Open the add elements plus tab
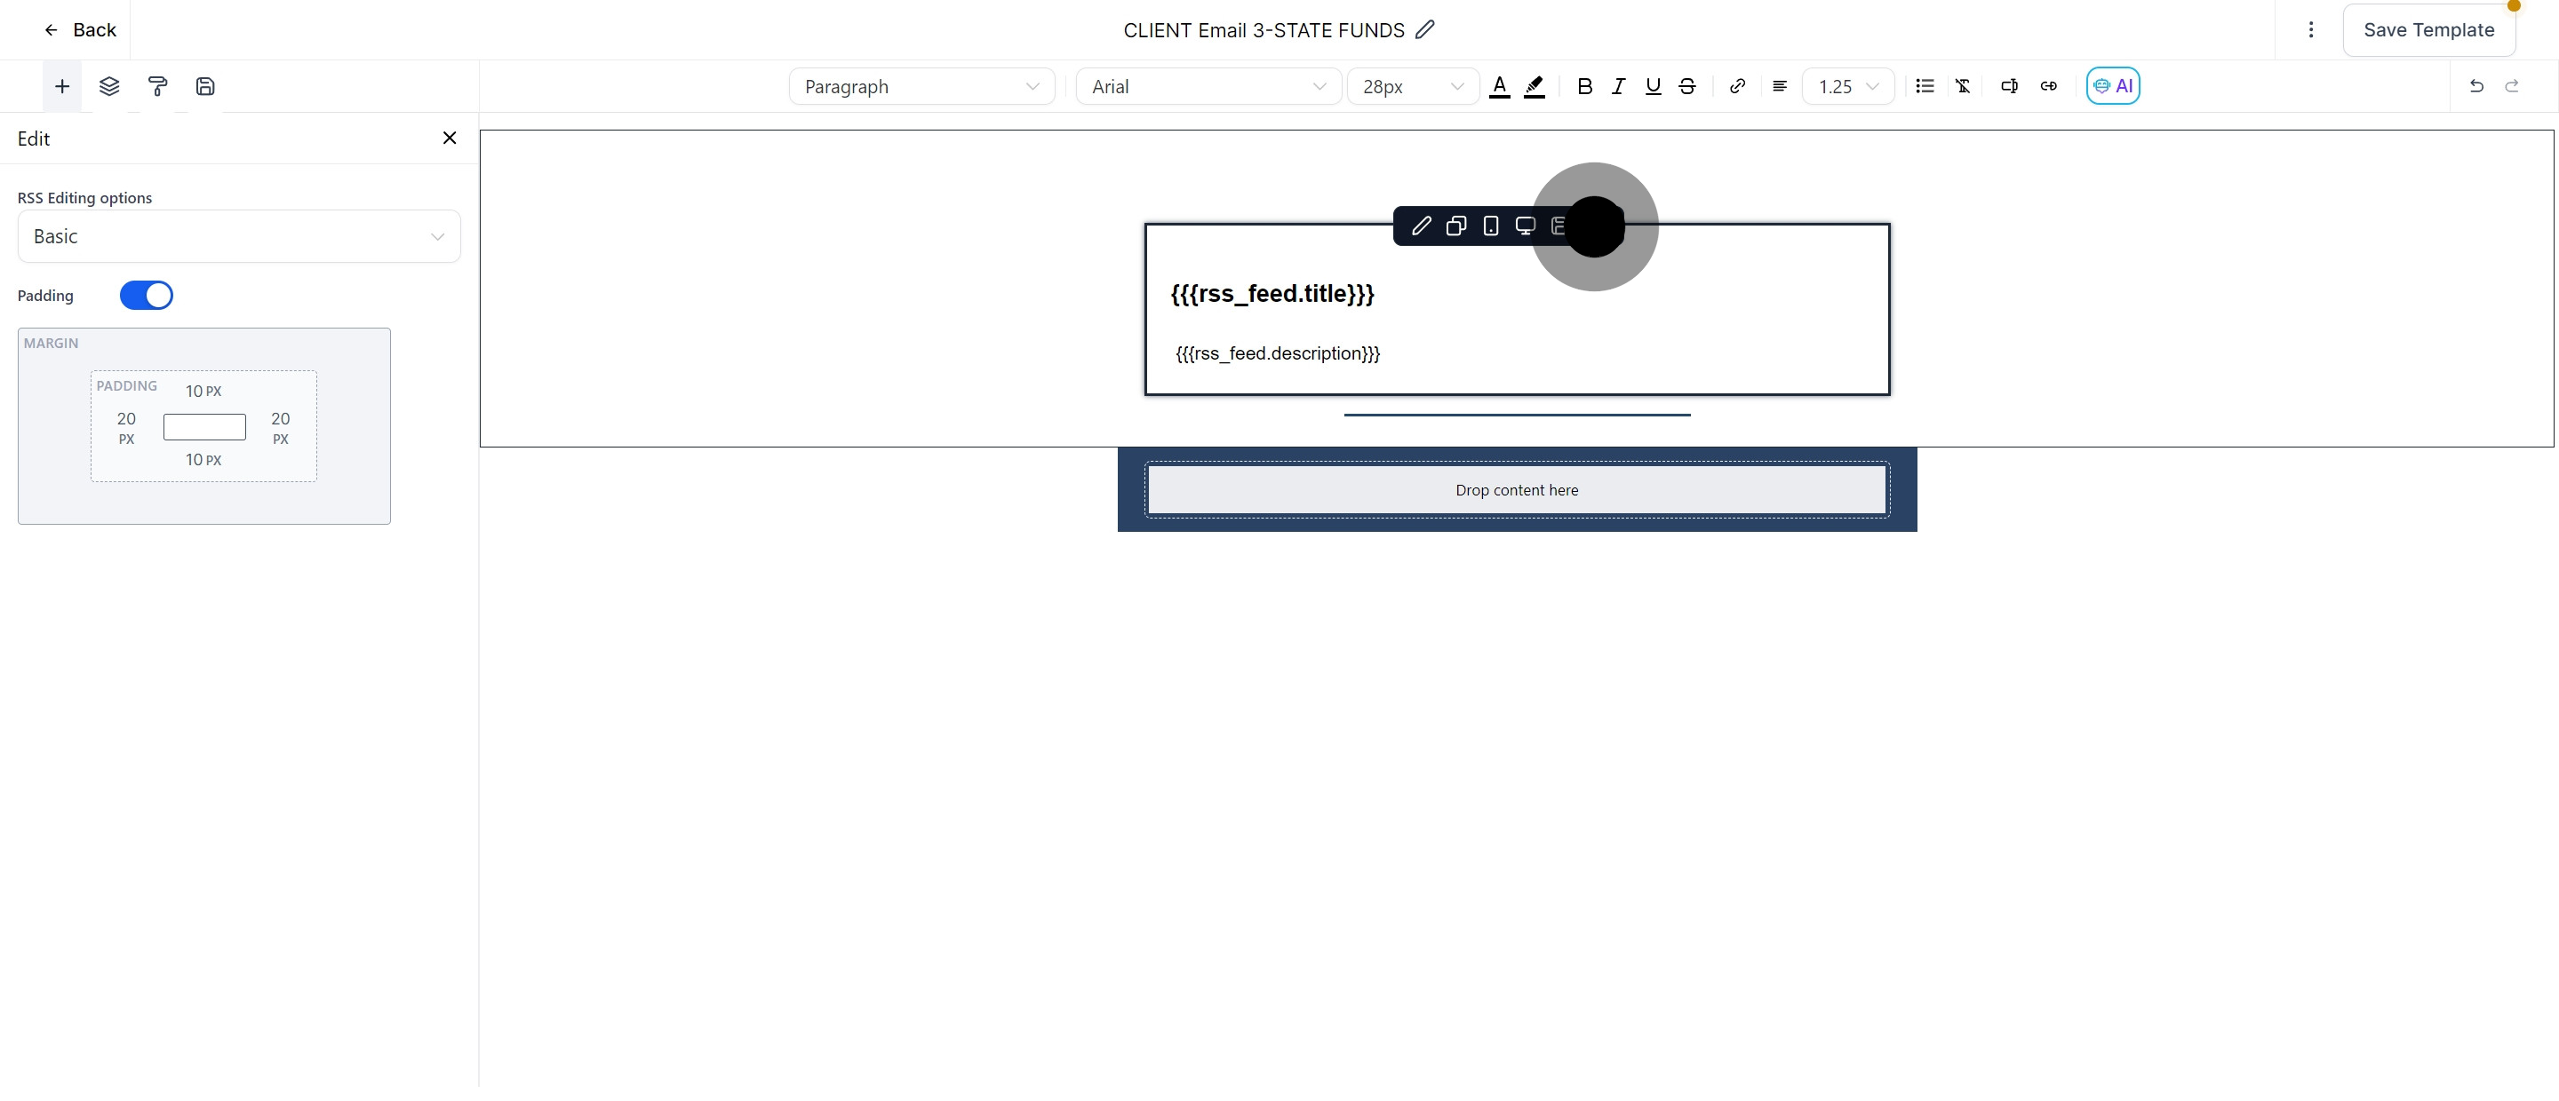Viewport: 2559px width, 1101px height. [61, 86]
